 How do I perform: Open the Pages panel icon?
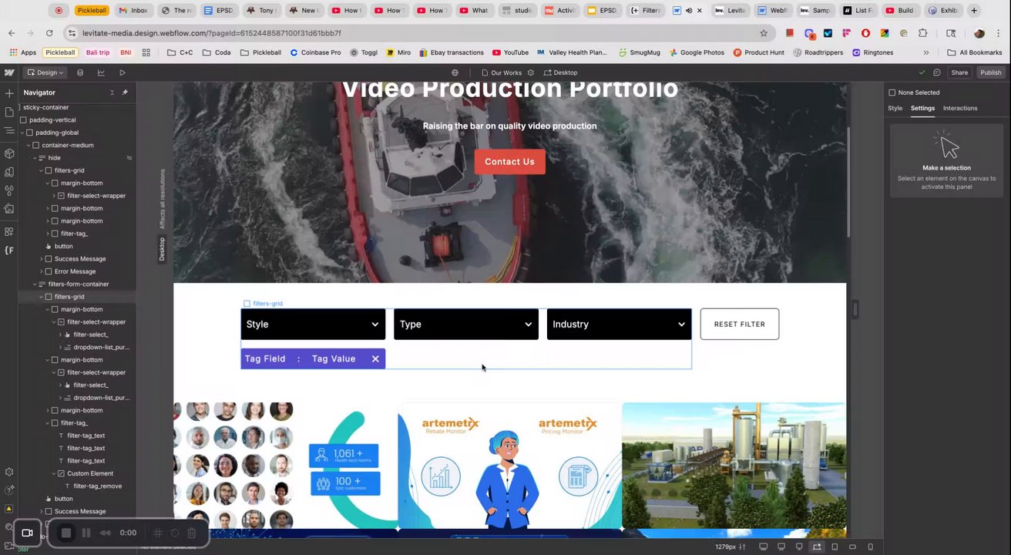pos(9,113)
